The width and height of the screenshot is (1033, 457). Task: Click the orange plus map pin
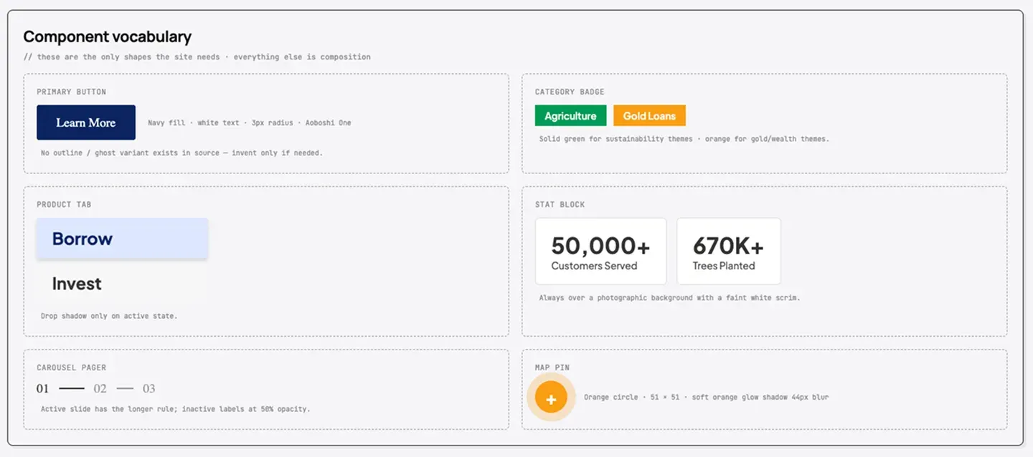(x=551, y=398)
